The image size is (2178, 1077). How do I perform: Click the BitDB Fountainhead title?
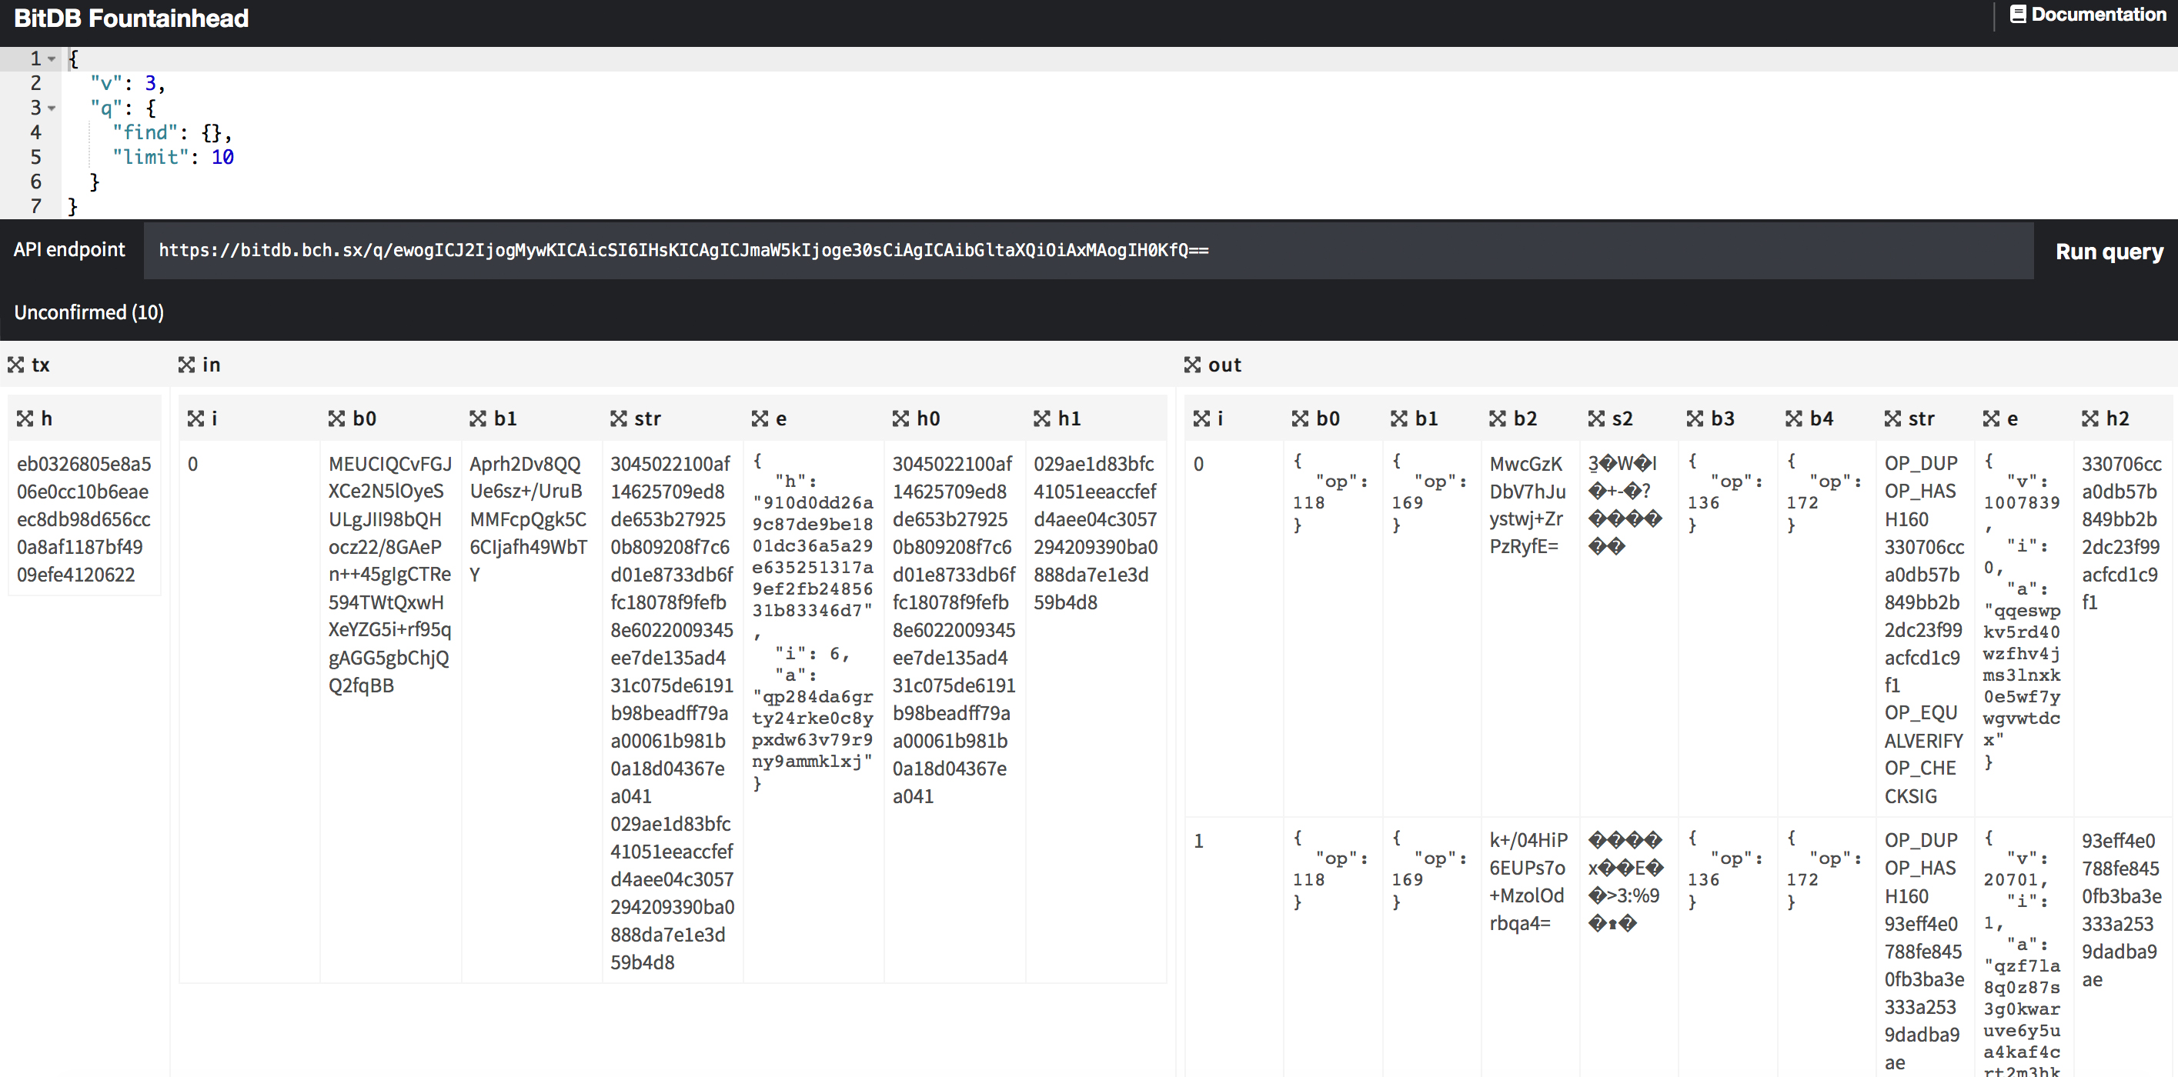tap(131, 18)
